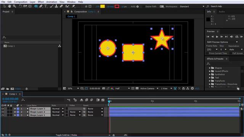Screen dimensions: 244x137
Task: Click the create new composition icon
Action: [x=12, y=89]
